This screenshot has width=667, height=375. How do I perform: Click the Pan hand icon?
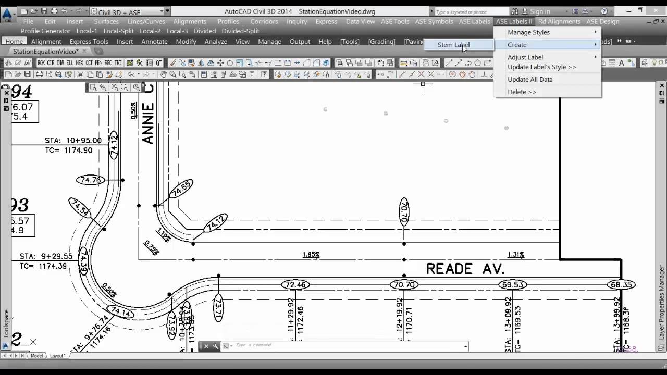[163, 74]
